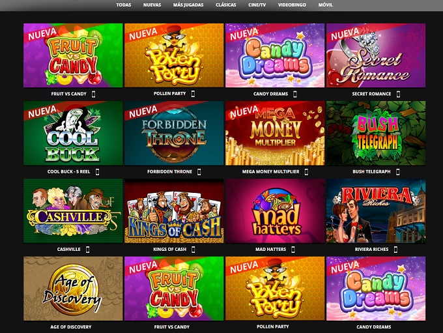Screen dimensions: 443x333
Task: Click phone icon beside Secret Romance label
Action: click(398, 94)
